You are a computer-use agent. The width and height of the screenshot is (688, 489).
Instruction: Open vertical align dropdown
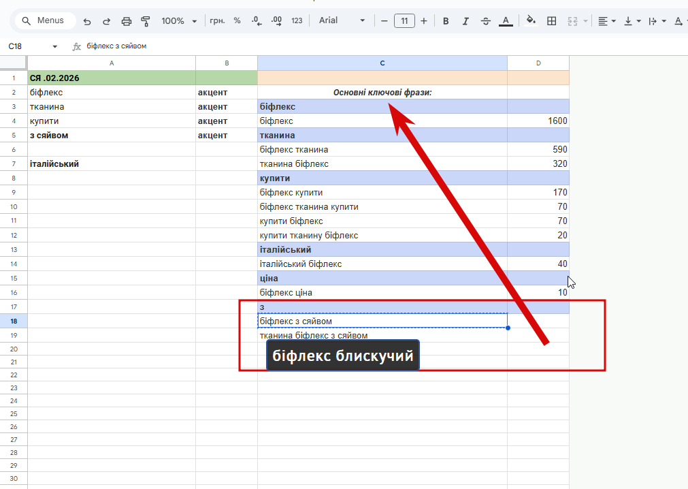[632, 20]
